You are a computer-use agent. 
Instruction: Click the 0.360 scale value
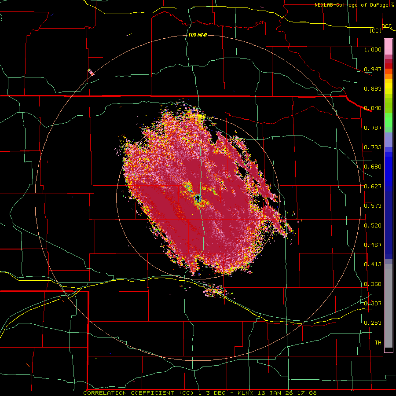373,284
